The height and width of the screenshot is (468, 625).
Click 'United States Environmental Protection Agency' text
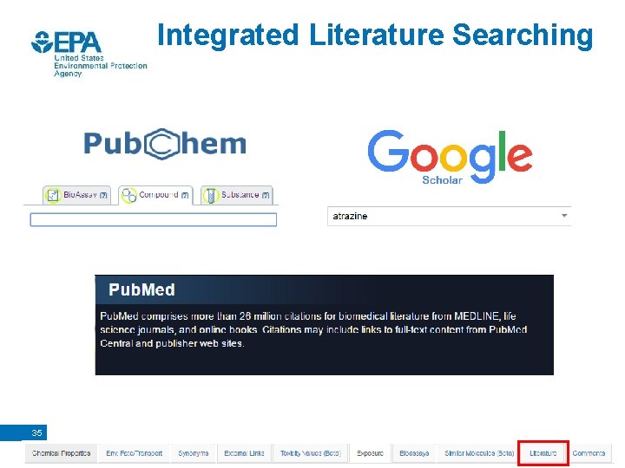(101, 66)
